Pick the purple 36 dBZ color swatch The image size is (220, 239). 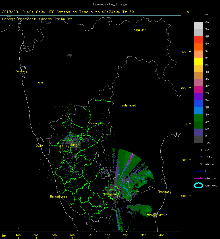coord(198,97)
